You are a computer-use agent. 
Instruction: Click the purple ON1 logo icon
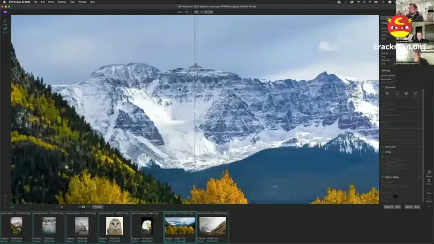pyautogui.click(x=5, y=12)
